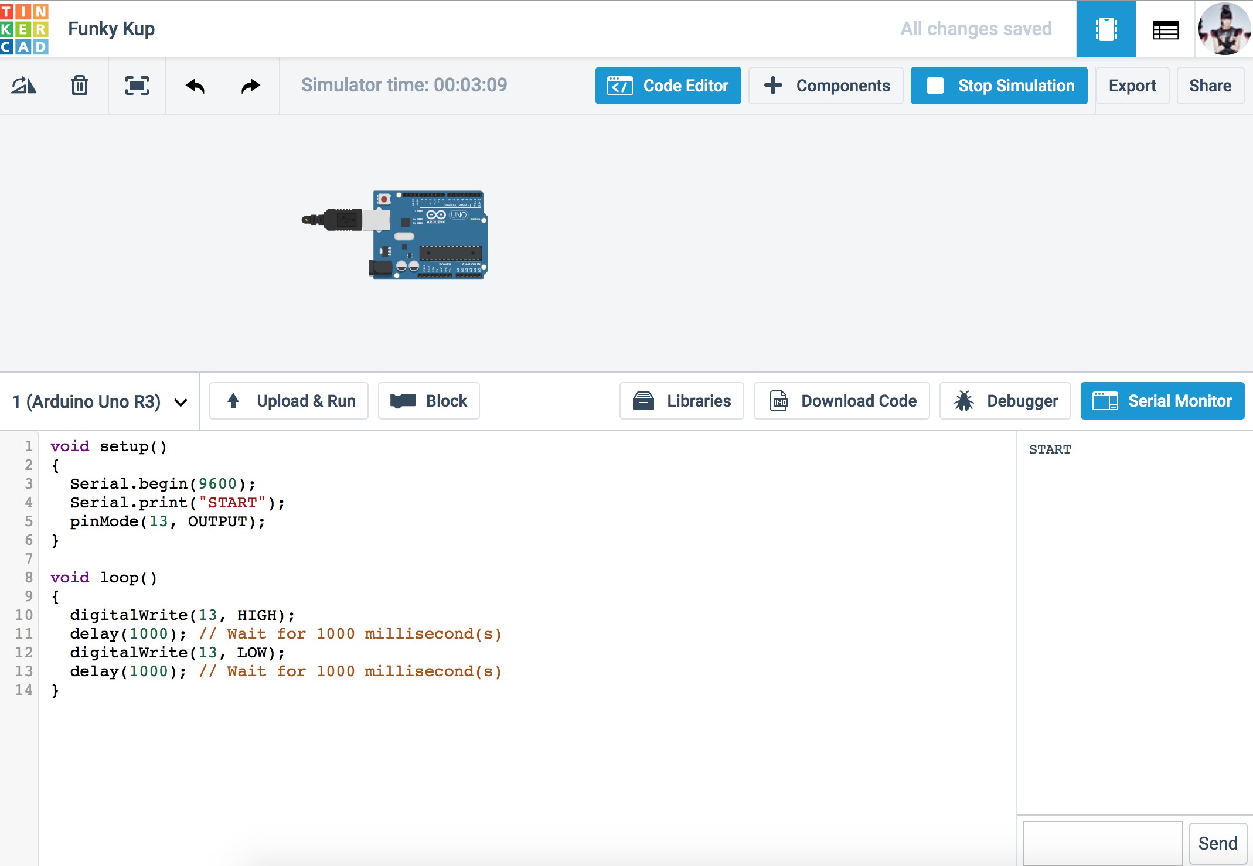Open the Block code mode selector
Screen dimensions: 1253x866
428,401
